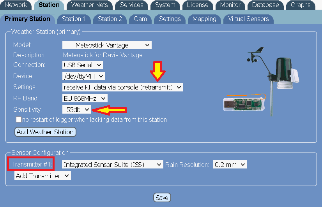Click the Add Weather Station button
This screenshot has height=207, width=322.
click(x=45, y=132)
